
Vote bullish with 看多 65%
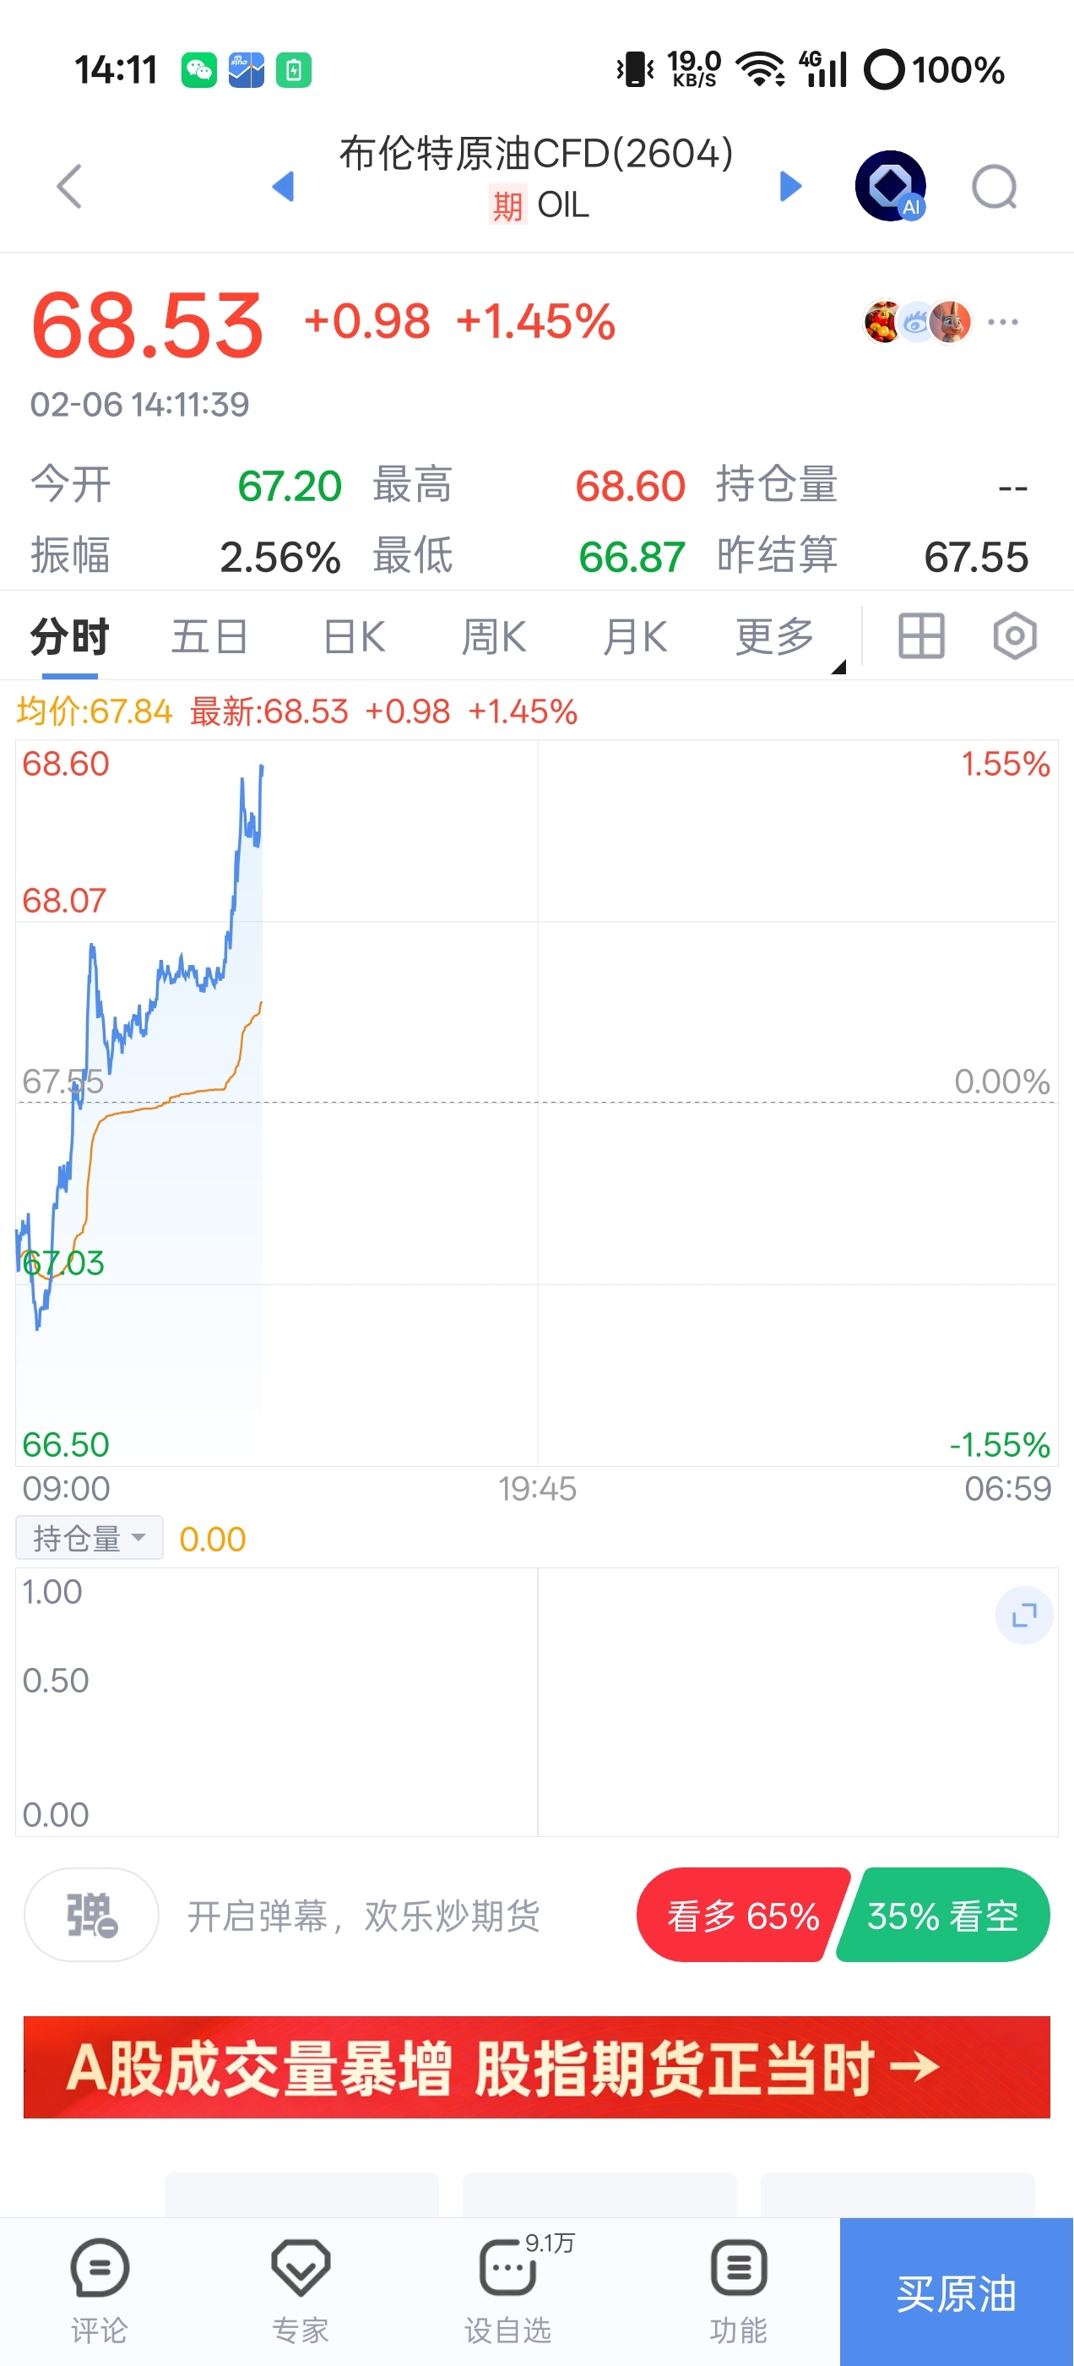[740, 1916]
